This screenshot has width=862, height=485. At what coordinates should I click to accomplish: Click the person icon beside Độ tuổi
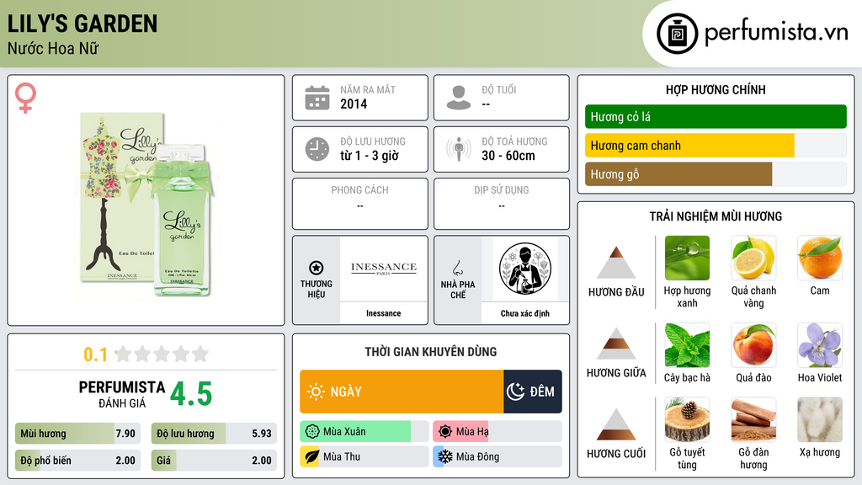point(459,98)
